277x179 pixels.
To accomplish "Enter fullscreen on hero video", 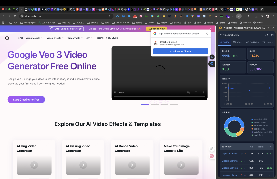I will pos(196,92).
